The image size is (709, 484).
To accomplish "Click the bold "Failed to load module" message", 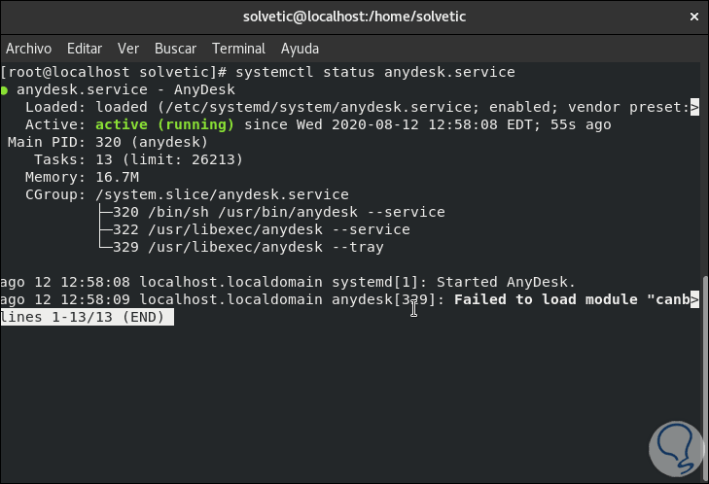I will click(x=545, y=299).
